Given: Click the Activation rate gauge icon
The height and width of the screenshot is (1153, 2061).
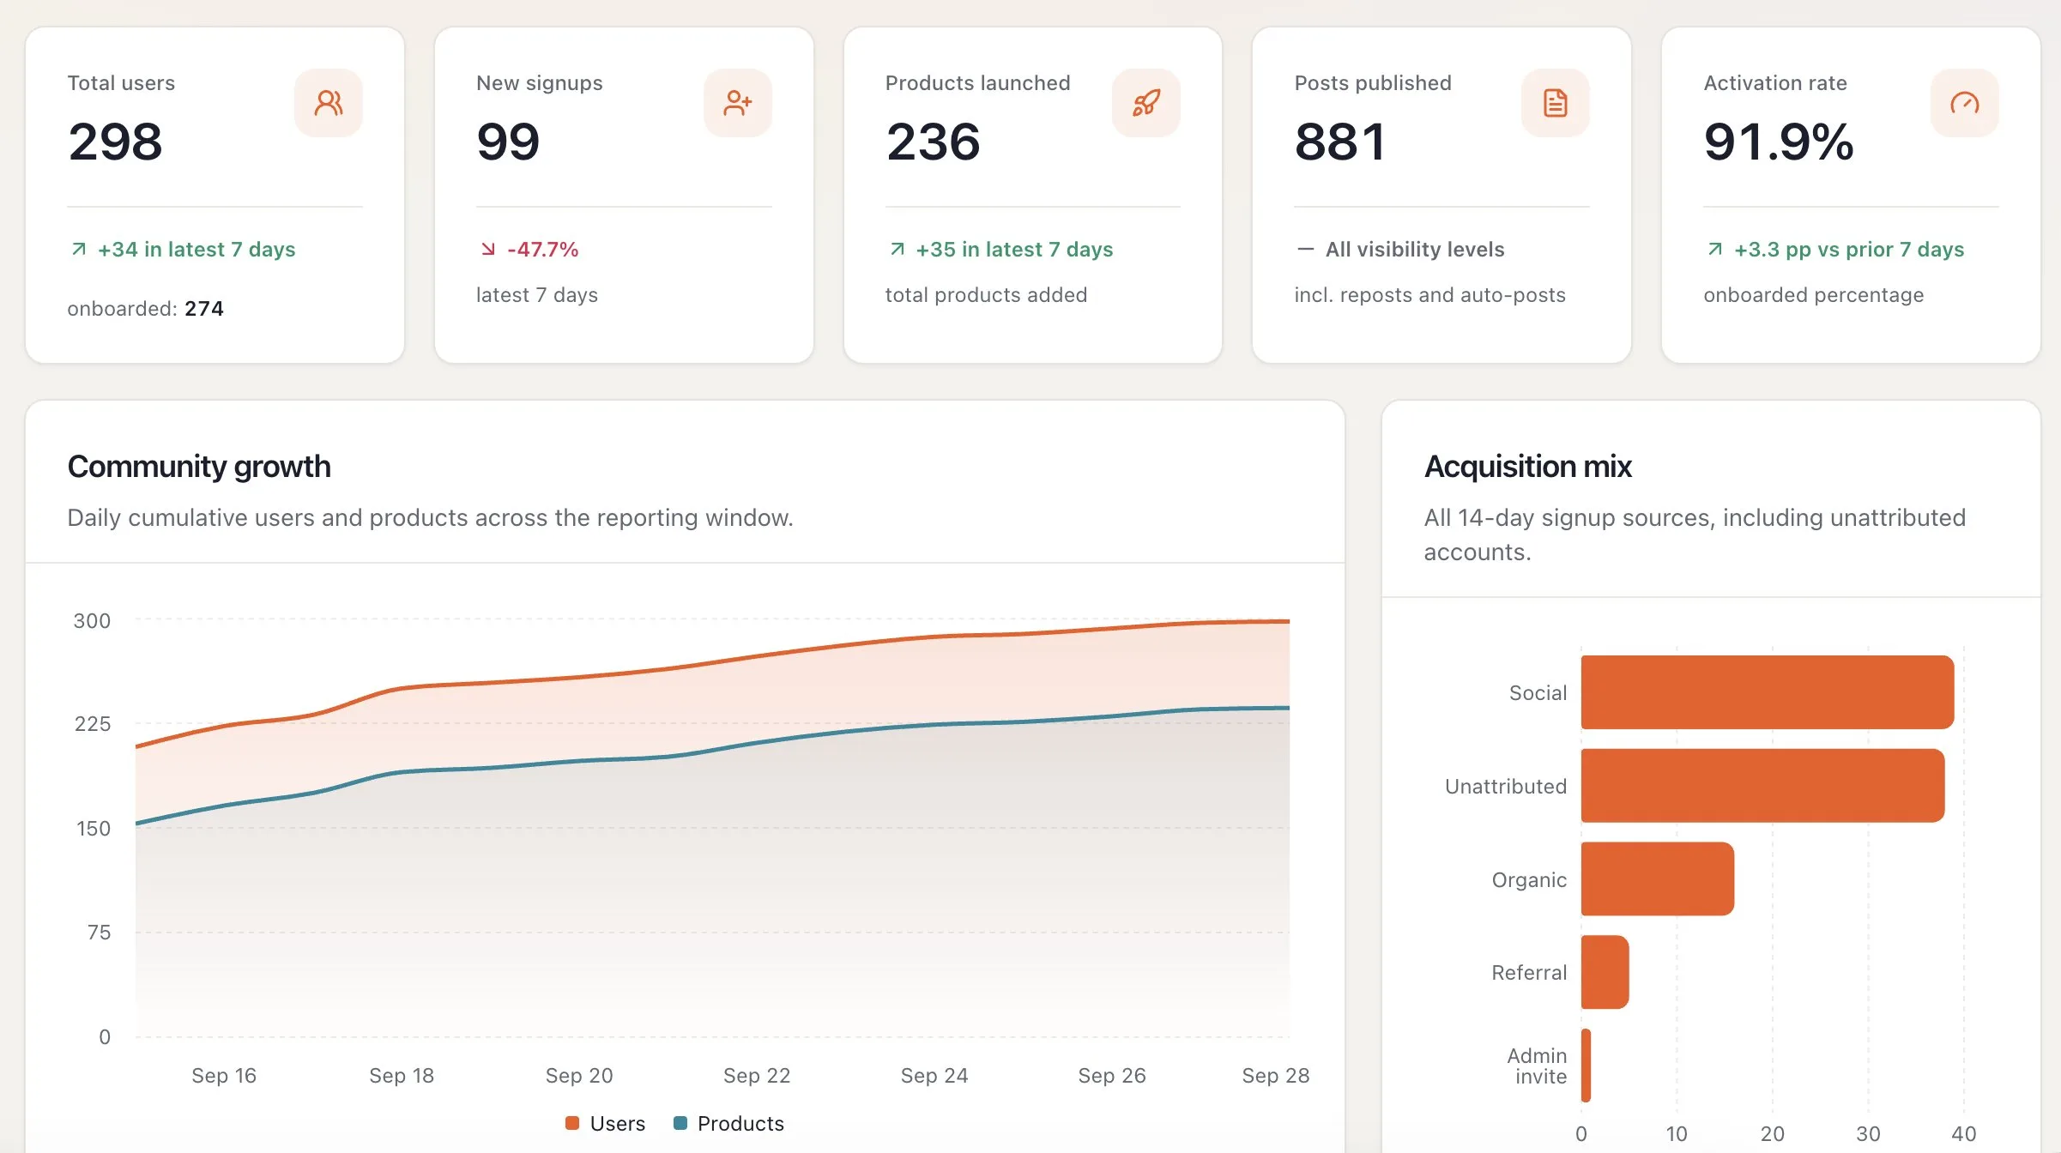Looking at the screenshot, I should click(1965, 103).
